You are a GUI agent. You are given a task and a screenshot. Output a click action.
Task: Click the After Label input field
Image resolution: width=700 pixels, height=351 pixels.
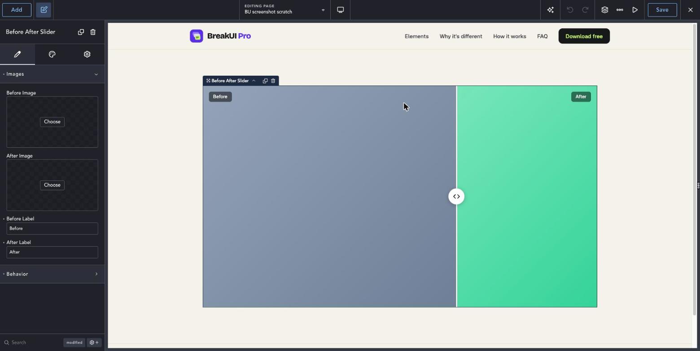[52, 253]
